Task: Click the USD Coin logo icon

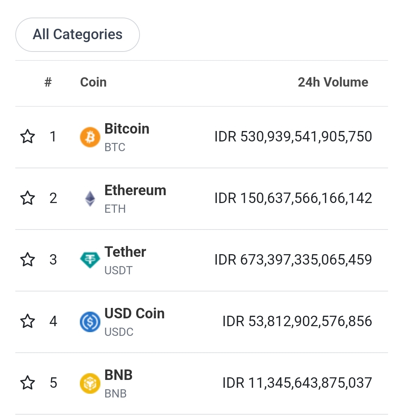Action: click(90, 322)
